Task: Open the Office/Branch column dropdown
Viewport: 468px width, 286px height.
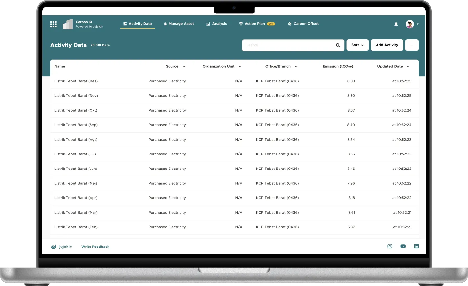Action: coord(296,66)
